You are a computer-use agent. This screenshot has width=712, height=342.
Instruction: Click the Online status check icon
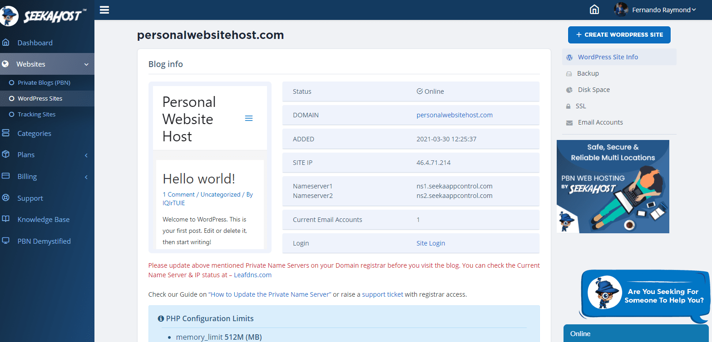pos(420,91)
